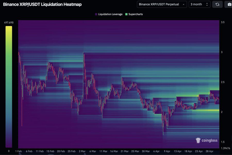
Task: Click the 497.69B scale maximum label
Action: tap(9, 22)
